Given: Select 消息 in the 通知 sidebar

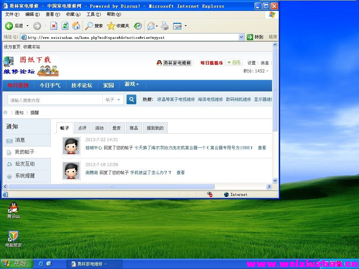Looking at the screenshot, I should (27, 140).
